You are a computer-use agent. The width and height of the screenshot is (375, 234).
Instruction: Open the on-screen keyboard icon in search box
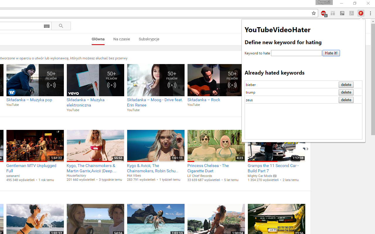(47, 26)
